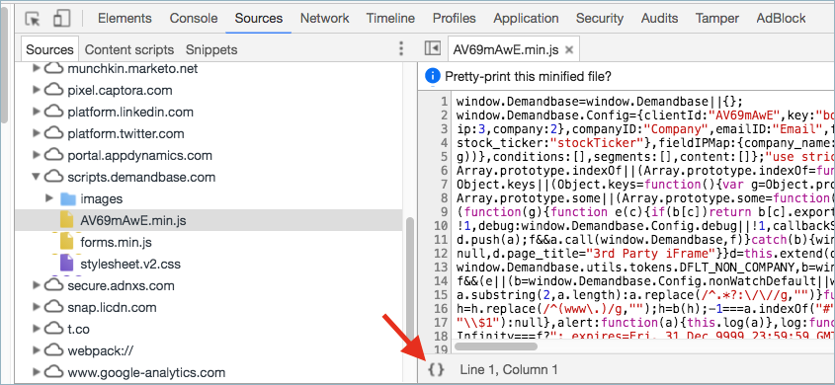Expand the www.google-analytics.com domain
The width and height of the screenshot is (835, 385).
(37, 372)
